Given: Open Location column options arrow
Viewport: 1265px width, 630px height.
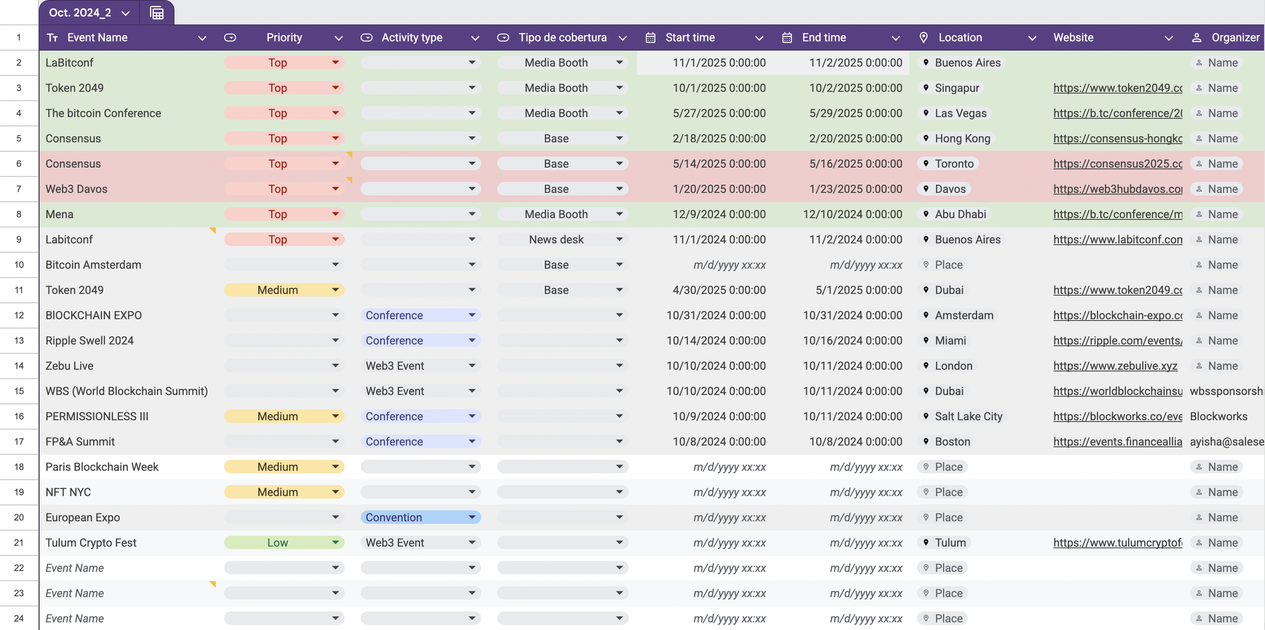Looking at the screenshot, I should click(1032, 38).
